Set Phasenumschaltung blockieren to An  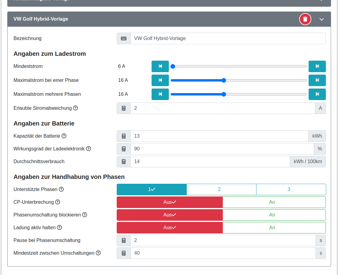274,215
